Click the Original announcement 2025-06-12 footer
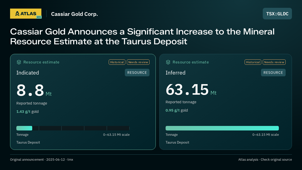Image resolution: width=302 pixels, height=170 pixels. [x=42, y=160]
